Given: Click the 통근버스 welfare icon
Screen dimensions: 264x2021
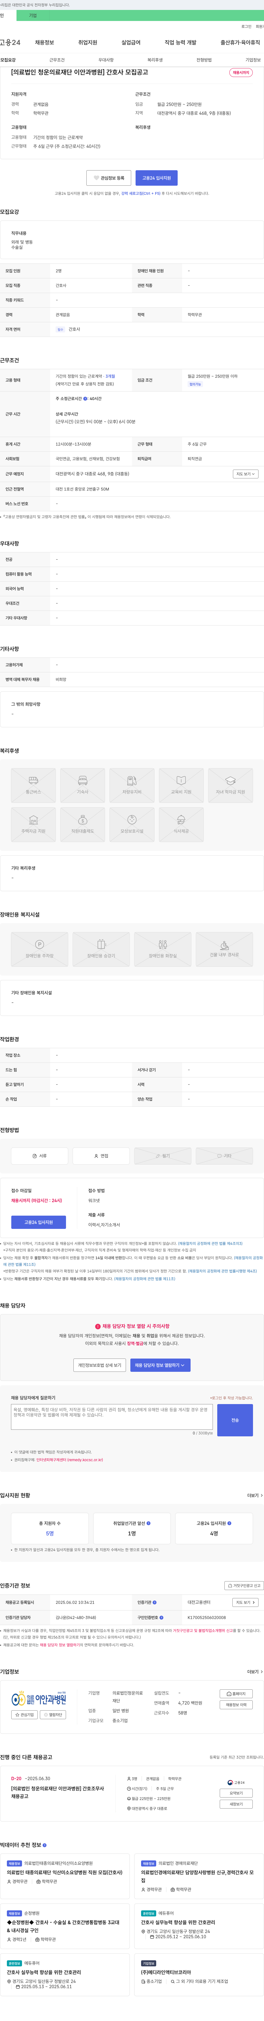Looking at the screenshot, I should 34,785.
